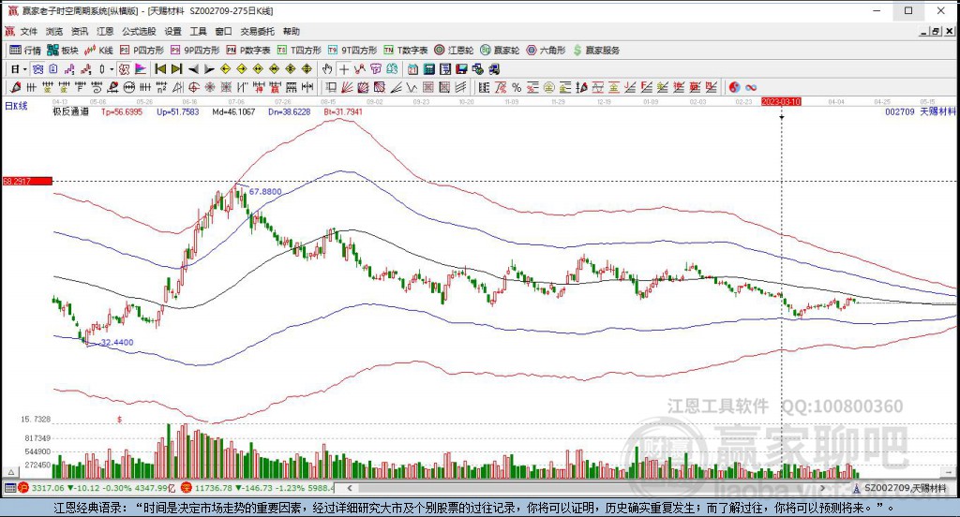Open the P数字表 tool
The height and width of the screenshot is (517, 960).
click(247, 51)
